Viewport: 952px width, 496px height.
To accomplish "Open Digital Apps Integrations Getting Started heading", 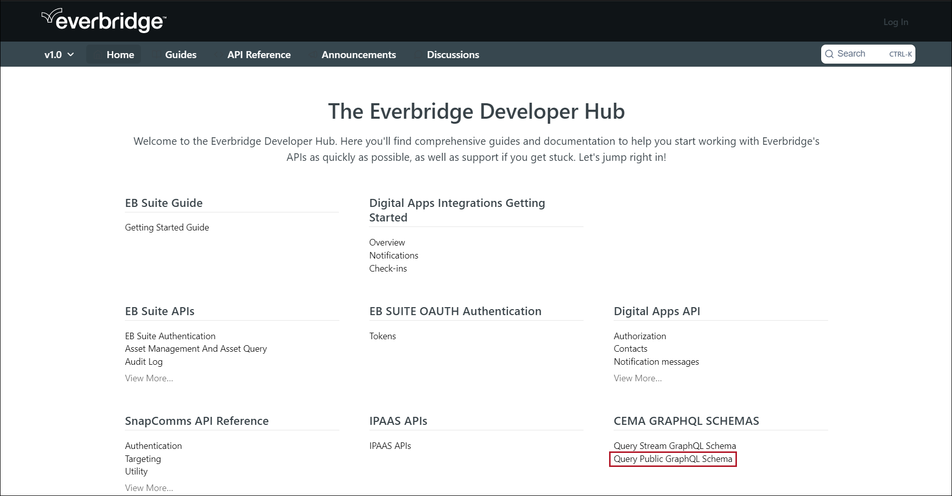I will (x=457, y=210).
